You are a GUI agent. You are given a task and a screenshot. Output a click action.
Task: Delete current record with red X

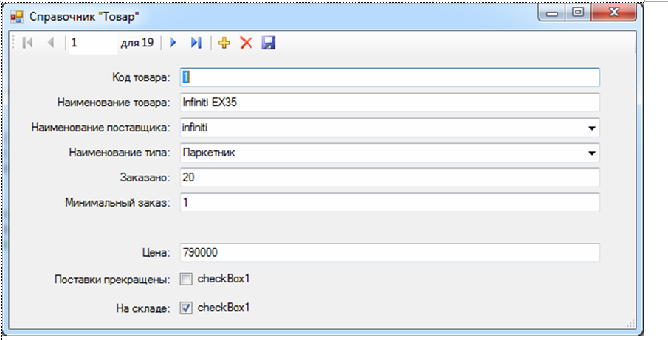click(x=247, y=43)
